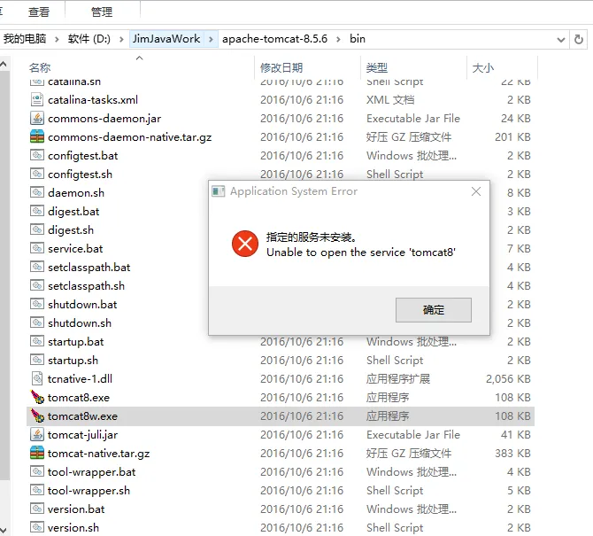593x536 pixels.
Task: Select the file name commons-daemon-native.tar.gz
Action: (x=130, y=137)
